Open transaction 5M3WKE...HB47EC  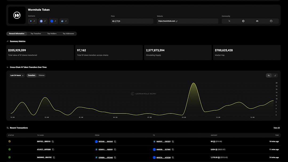45,157
